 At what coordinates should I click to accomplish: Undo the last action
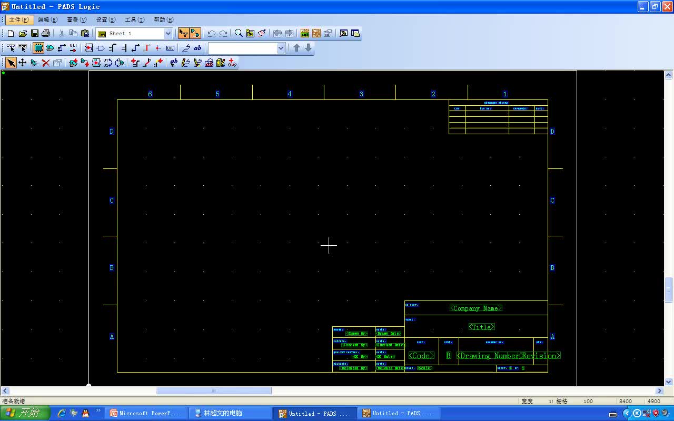pos(212,33)
